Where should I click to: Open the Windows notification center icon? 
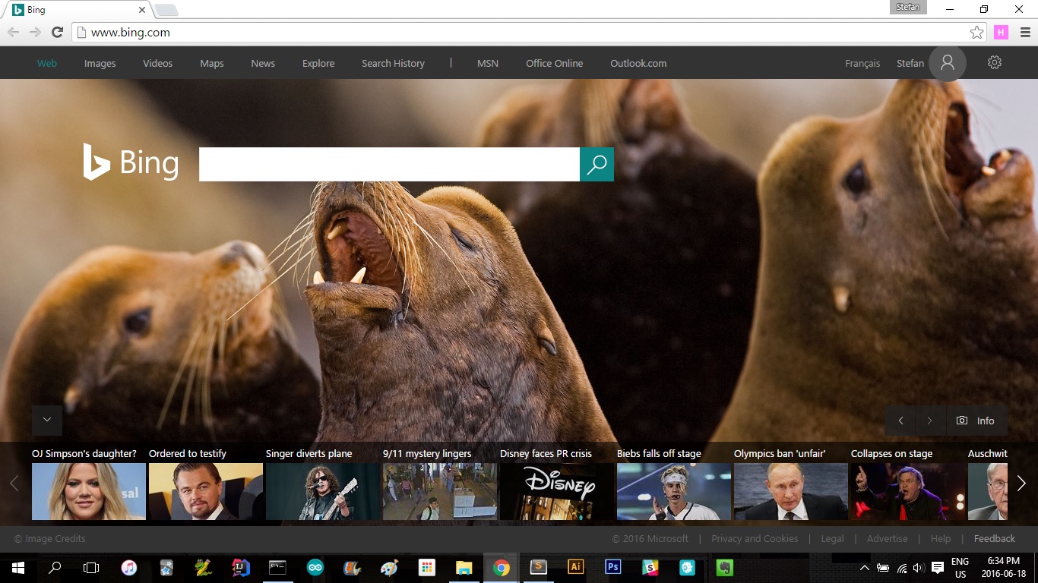tap(938, 568)
